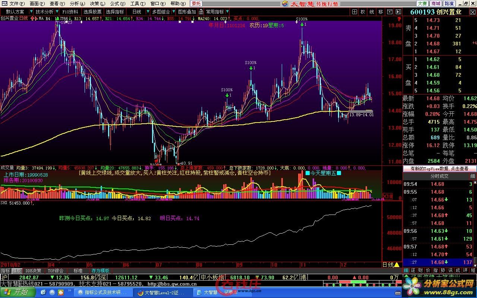Click the play-bar icon beside stock code

coord(398,12)
